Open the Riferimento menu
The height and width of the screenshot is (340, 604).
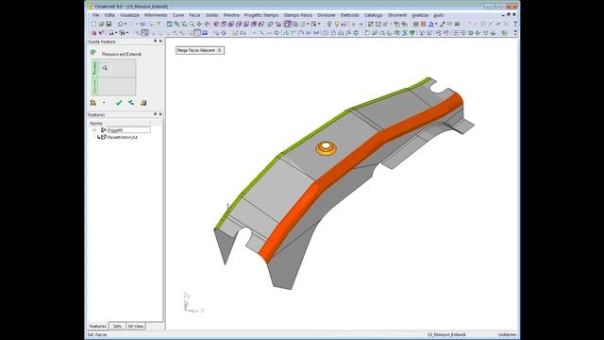click(x=156, y=15)
